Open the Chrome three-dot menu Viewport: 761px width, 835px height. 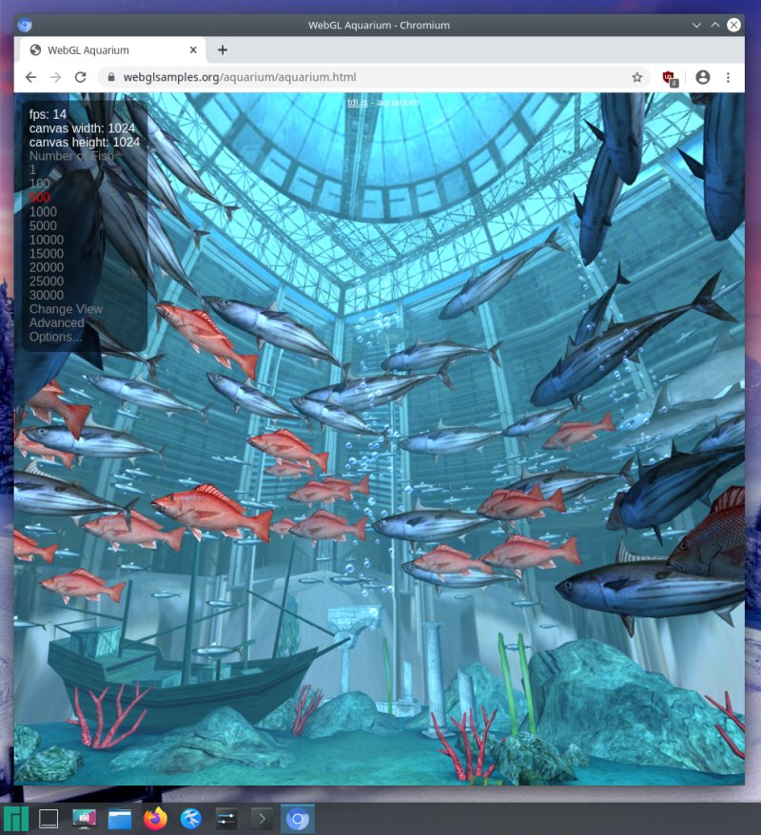point(728,77)
